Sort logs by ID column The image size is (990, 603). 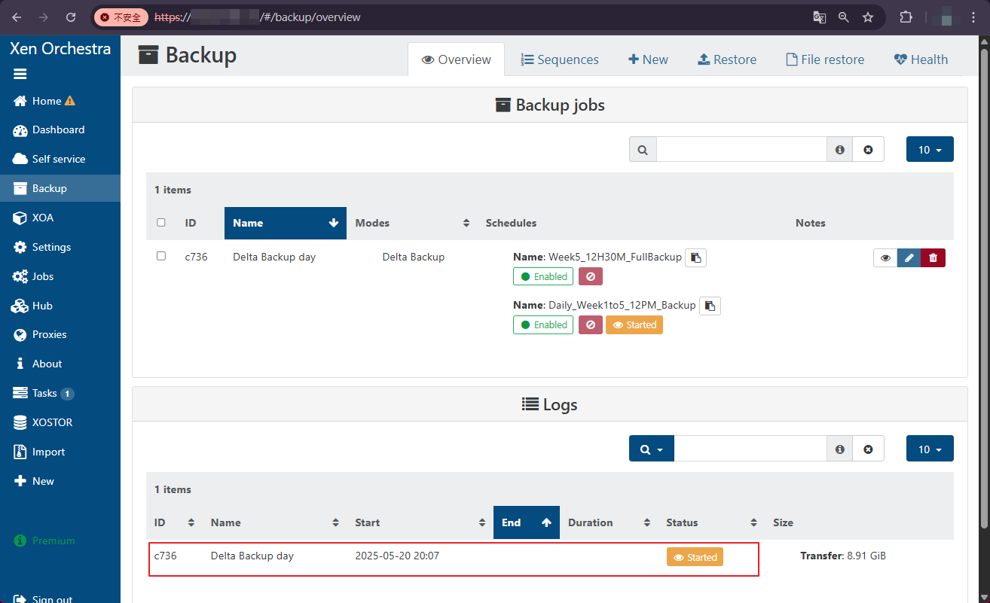pyautogui.click(x=175, y=522)
